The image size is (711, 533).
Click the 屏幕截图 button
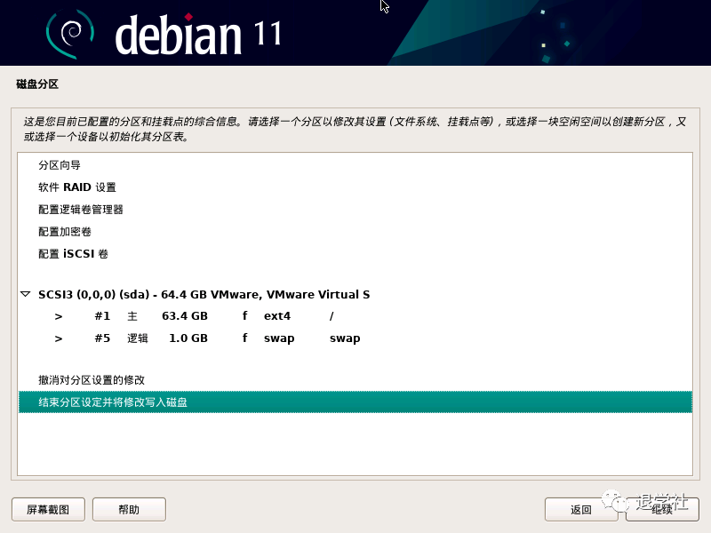click(48, 509)
